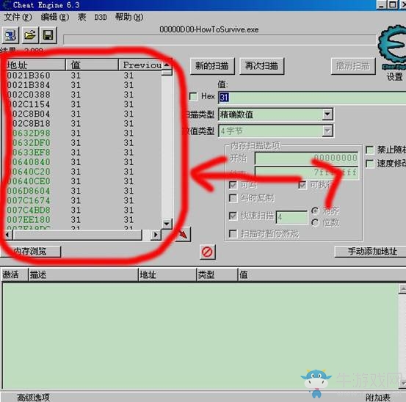
Task: Open the 表 menu
Action: [81, 18]
